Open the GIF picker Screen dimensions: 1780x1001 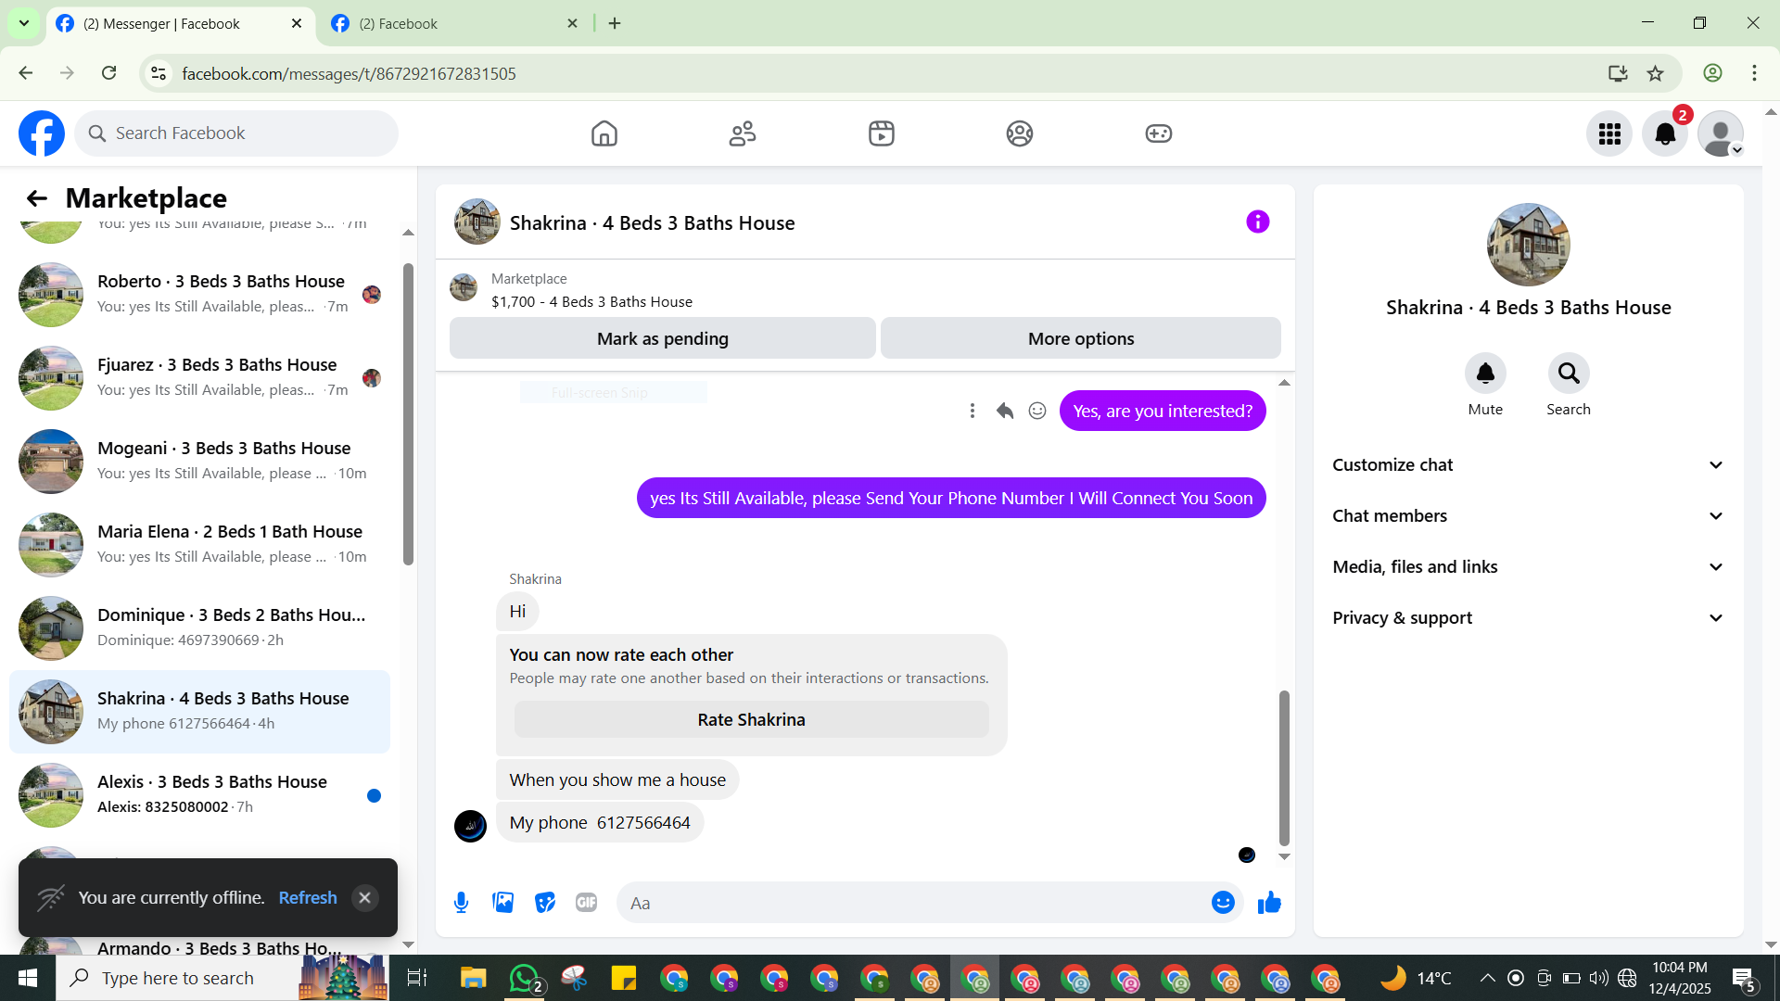586,903
